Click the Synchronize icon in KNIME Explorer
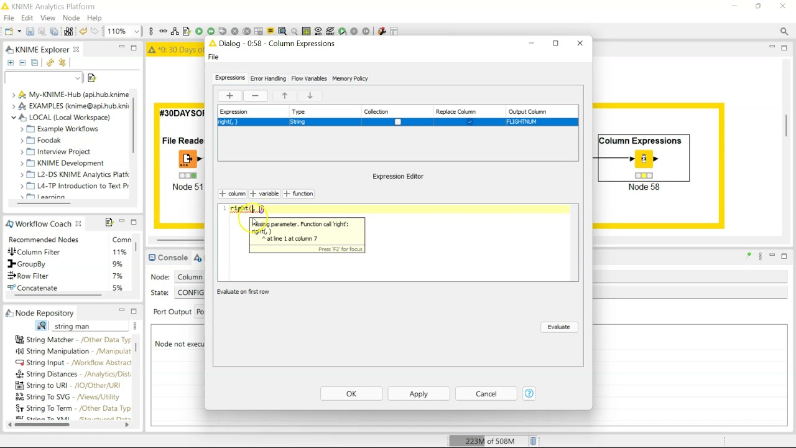The height and width of the screenshot is (448, 796). [x=62, y=63]
